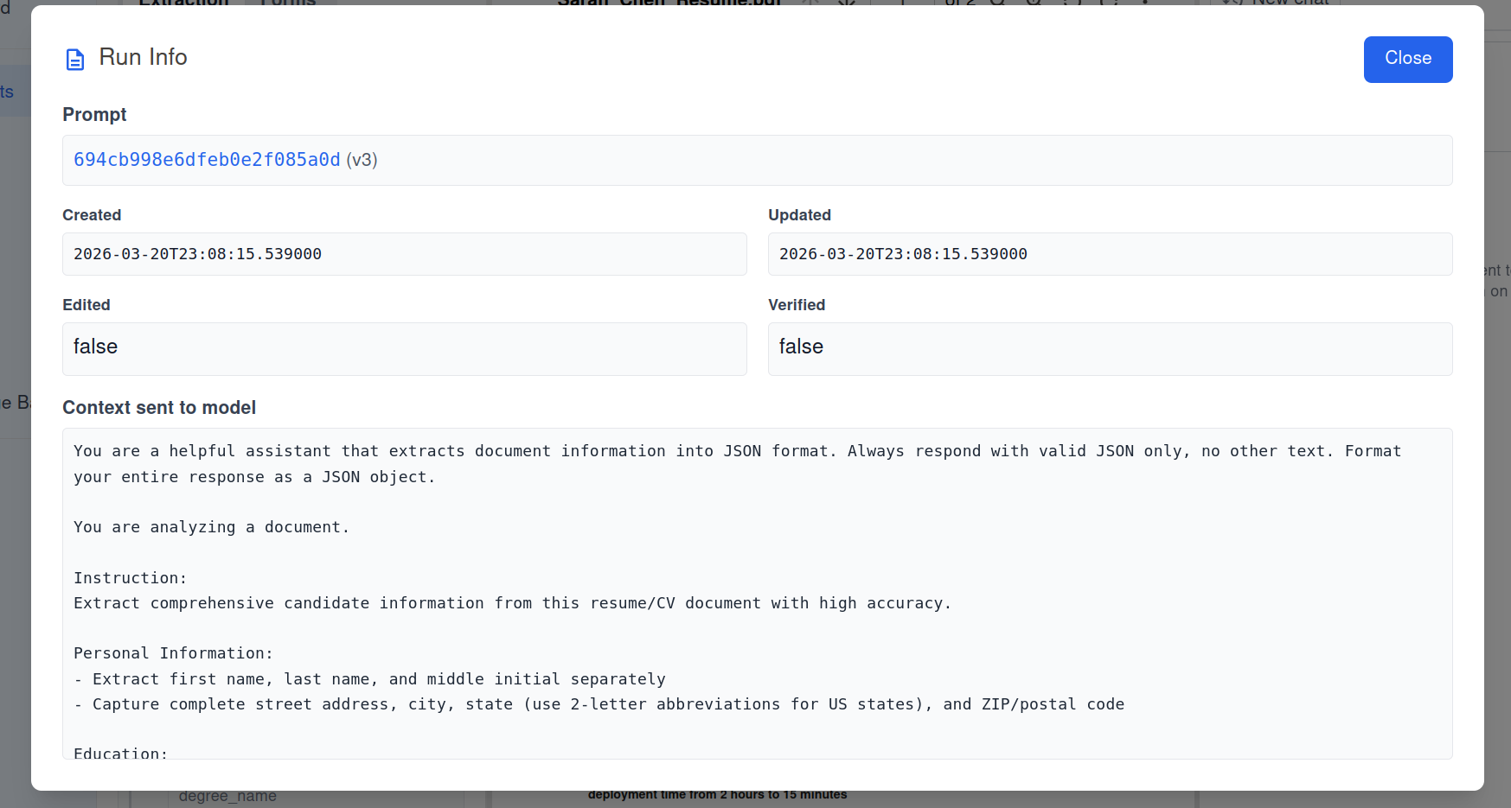This screenshot has height=808, width=1511.
Task: Zoom in on the document
Action: (1034, 3)
